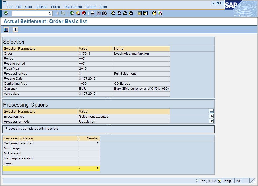Click the collapse arrow in command field area

[57, 13]
